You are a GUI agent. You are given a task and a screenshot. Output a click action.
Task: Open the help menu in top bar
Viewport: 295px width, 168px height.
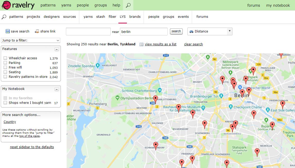pos(116,5)
